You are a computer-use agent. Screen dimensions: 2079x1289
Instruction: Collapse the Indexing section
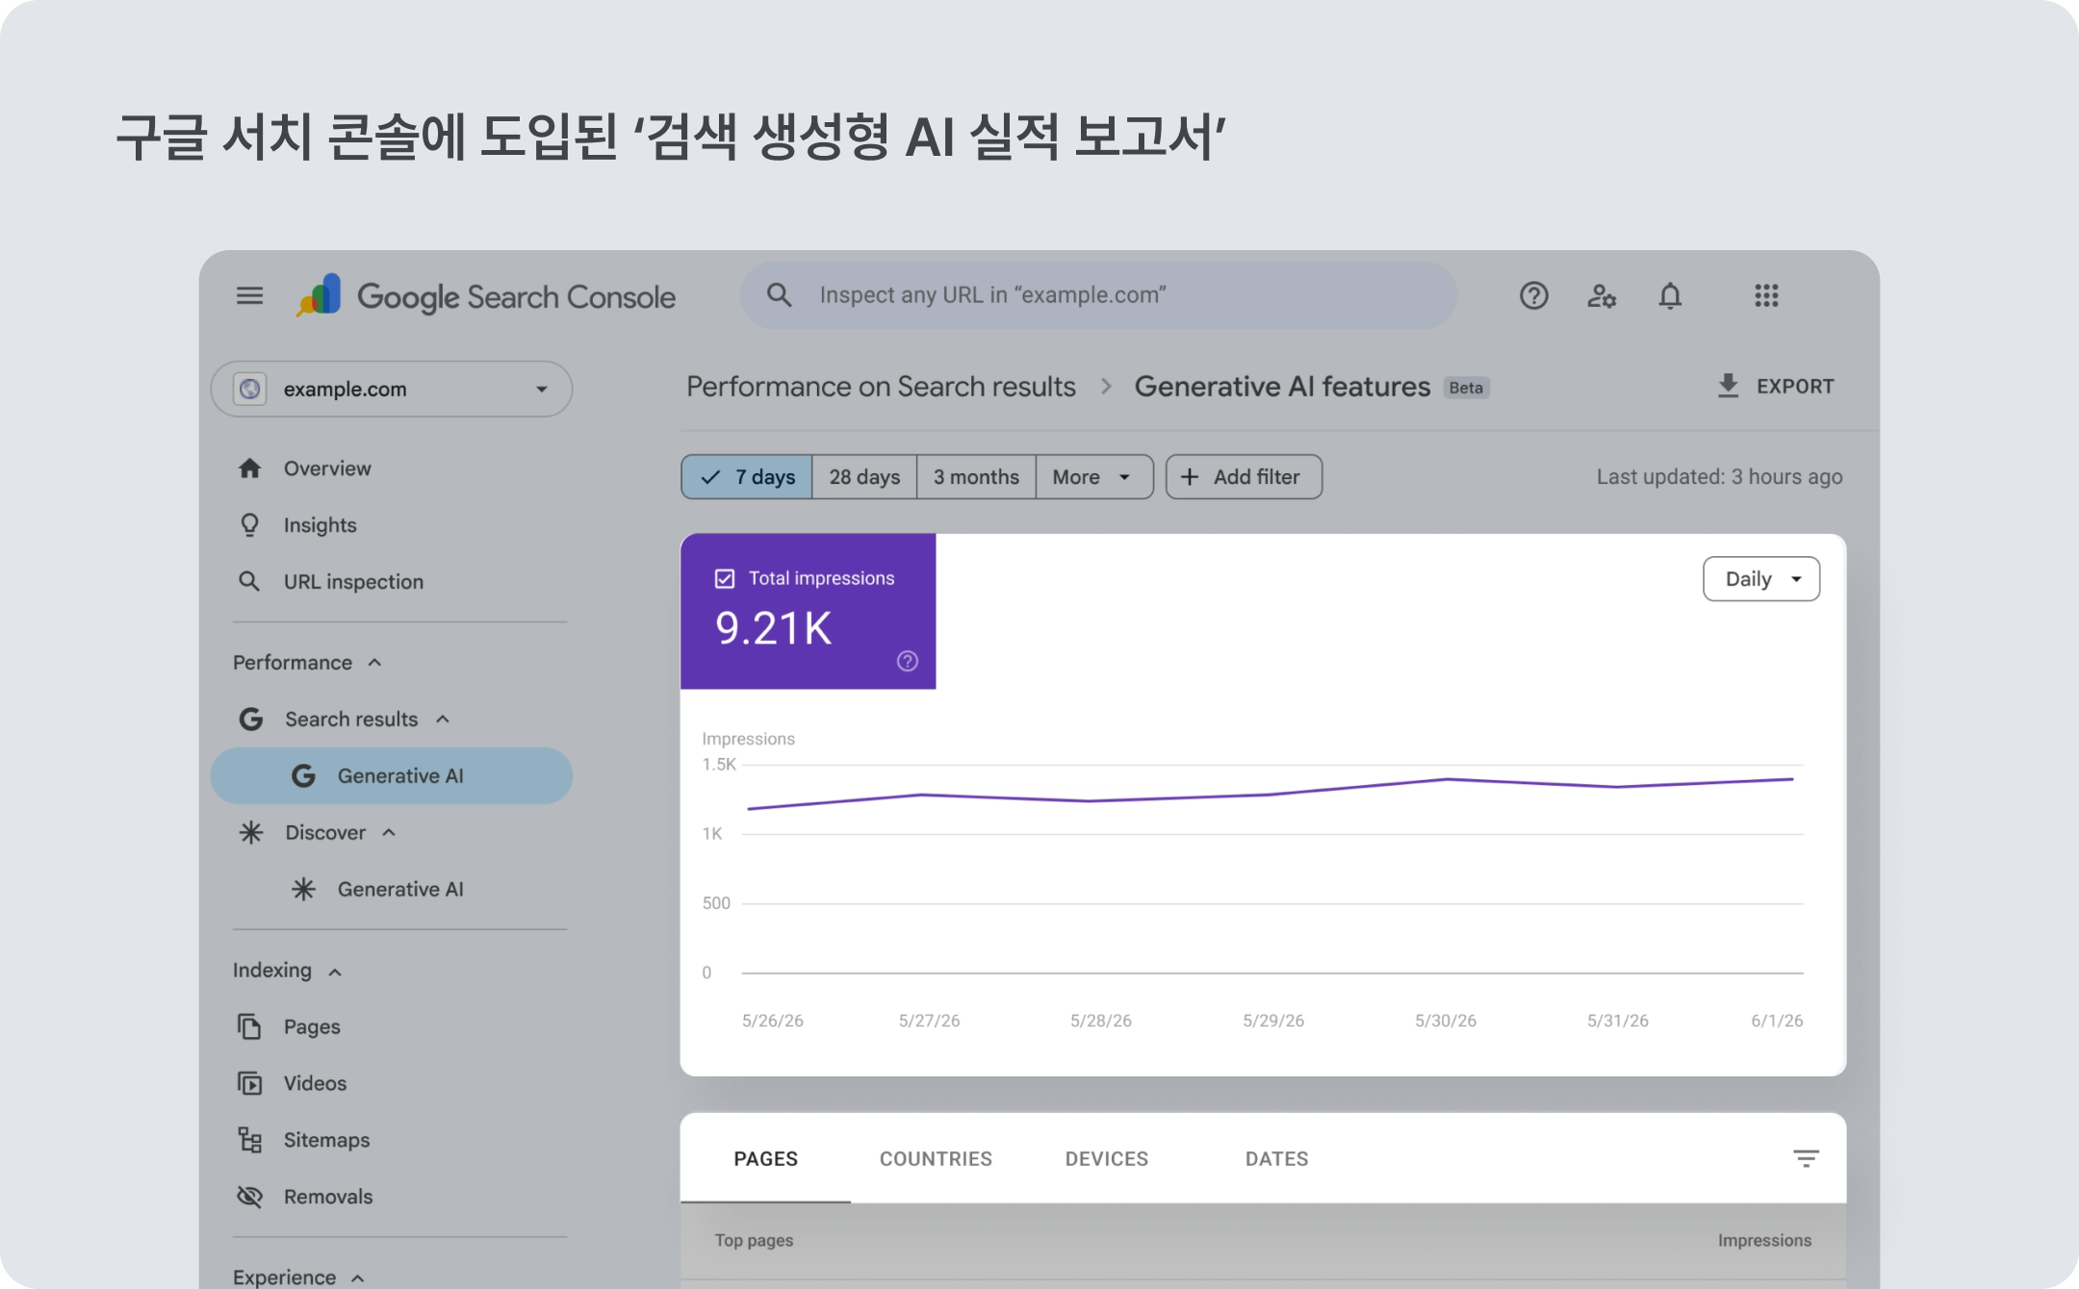coord(335,972)
